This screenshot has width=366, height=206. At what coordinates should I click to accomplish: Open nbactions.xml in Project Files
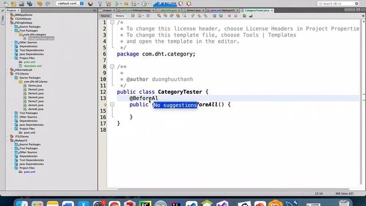(33, 66)
